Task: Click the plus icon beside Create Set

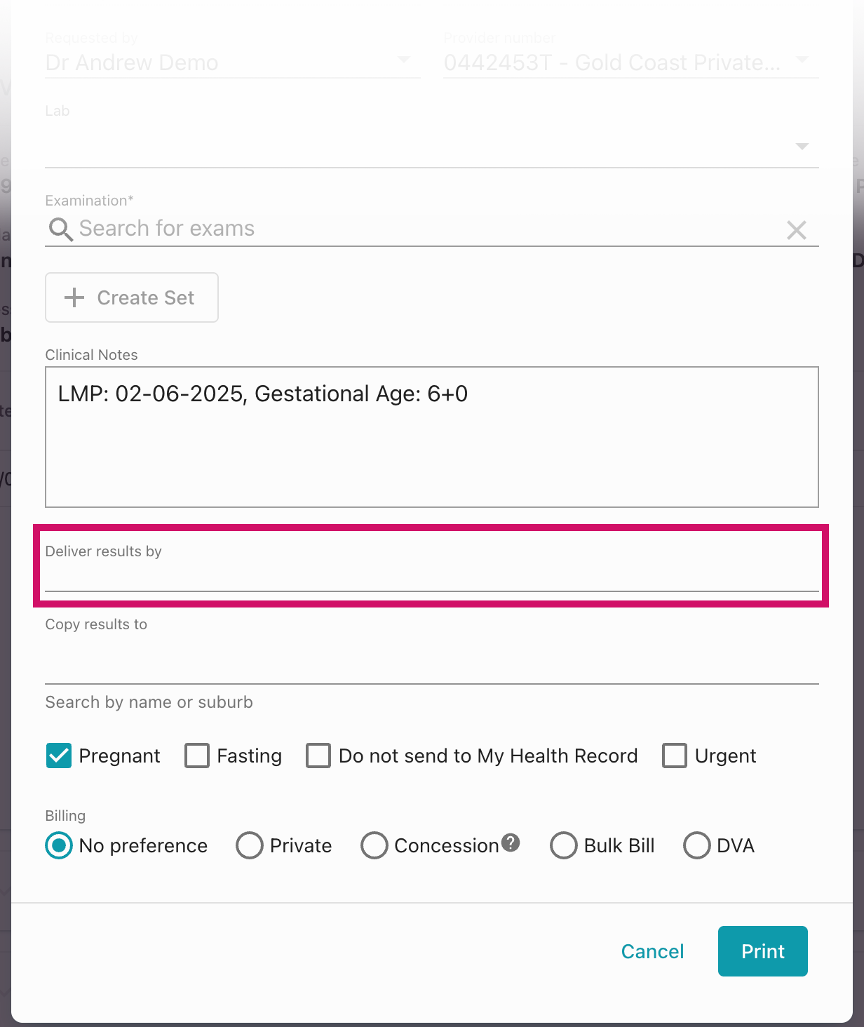Action: pos(74,297)
